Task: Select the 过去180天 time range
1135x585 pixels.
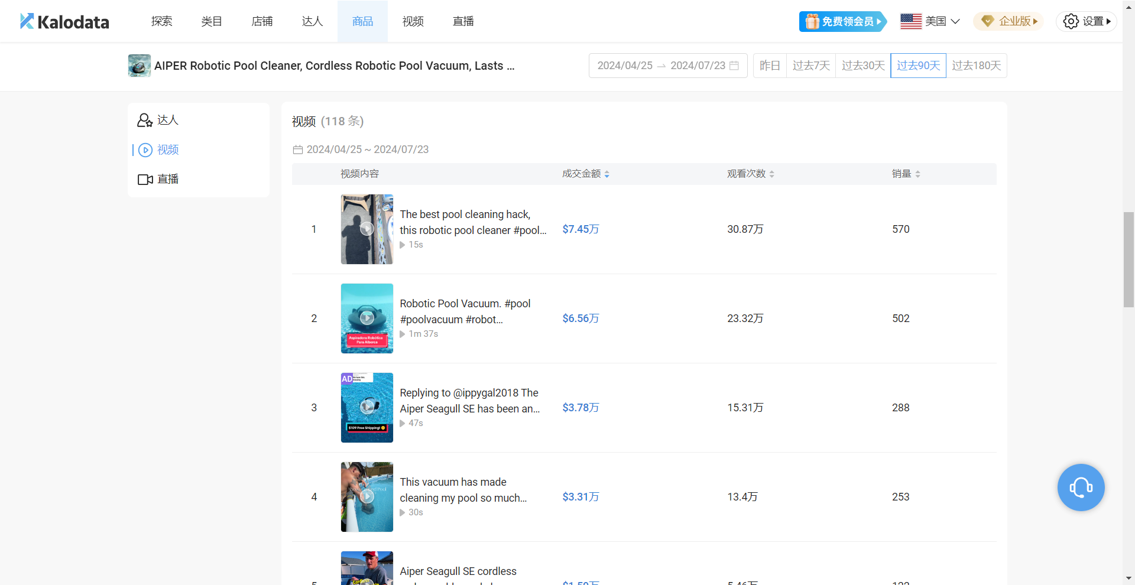Action: [976, 66]
